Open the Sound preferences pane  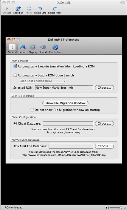click(43, 49)
